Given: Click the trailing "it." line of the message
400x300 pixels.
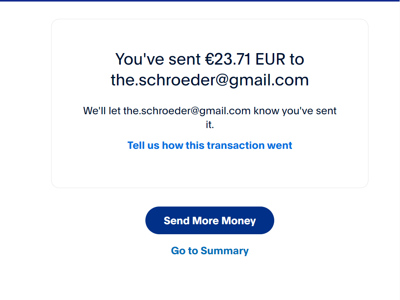Looking at the screenshot, I should pos(210,125).
